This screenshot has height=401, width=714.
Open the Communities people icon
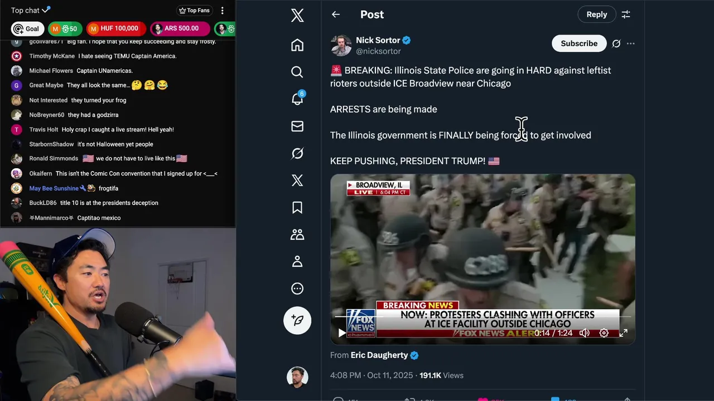pyautogui.click(x=297, y=234)
